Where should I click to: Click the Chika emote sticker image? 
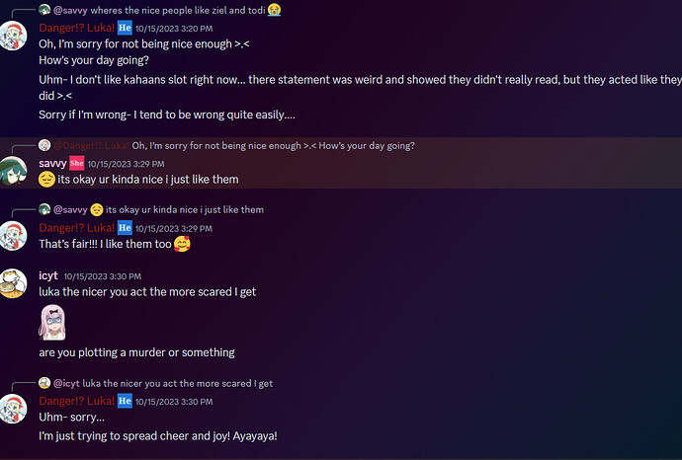coord(52,322)
